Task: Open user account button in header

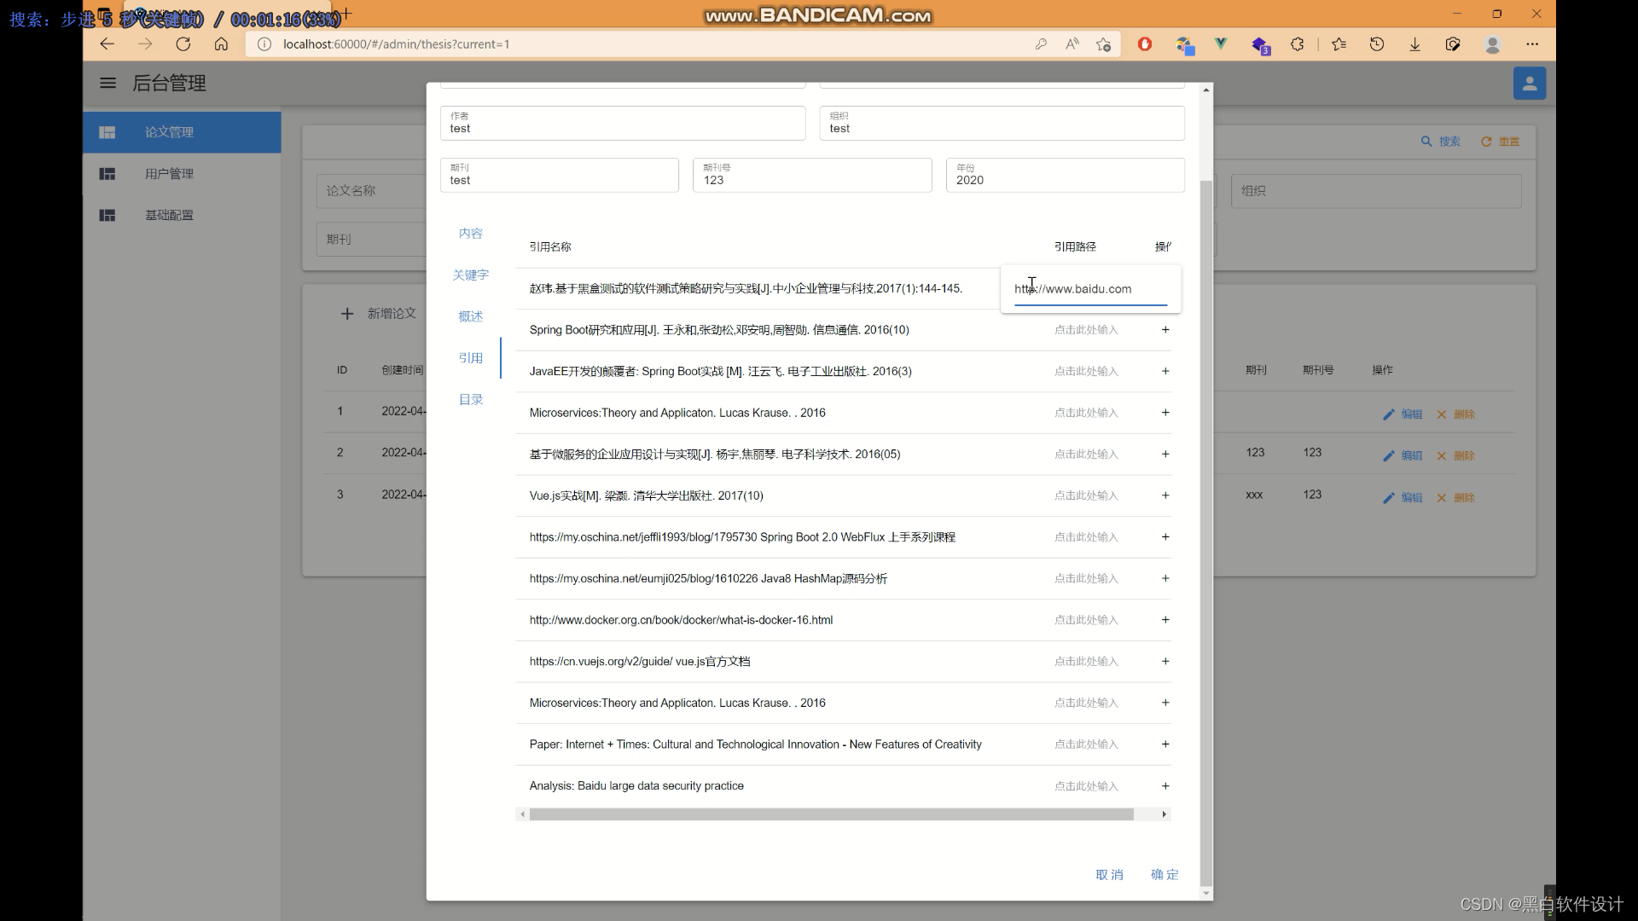Action: pyautogui.click(x=1529, y=84)
